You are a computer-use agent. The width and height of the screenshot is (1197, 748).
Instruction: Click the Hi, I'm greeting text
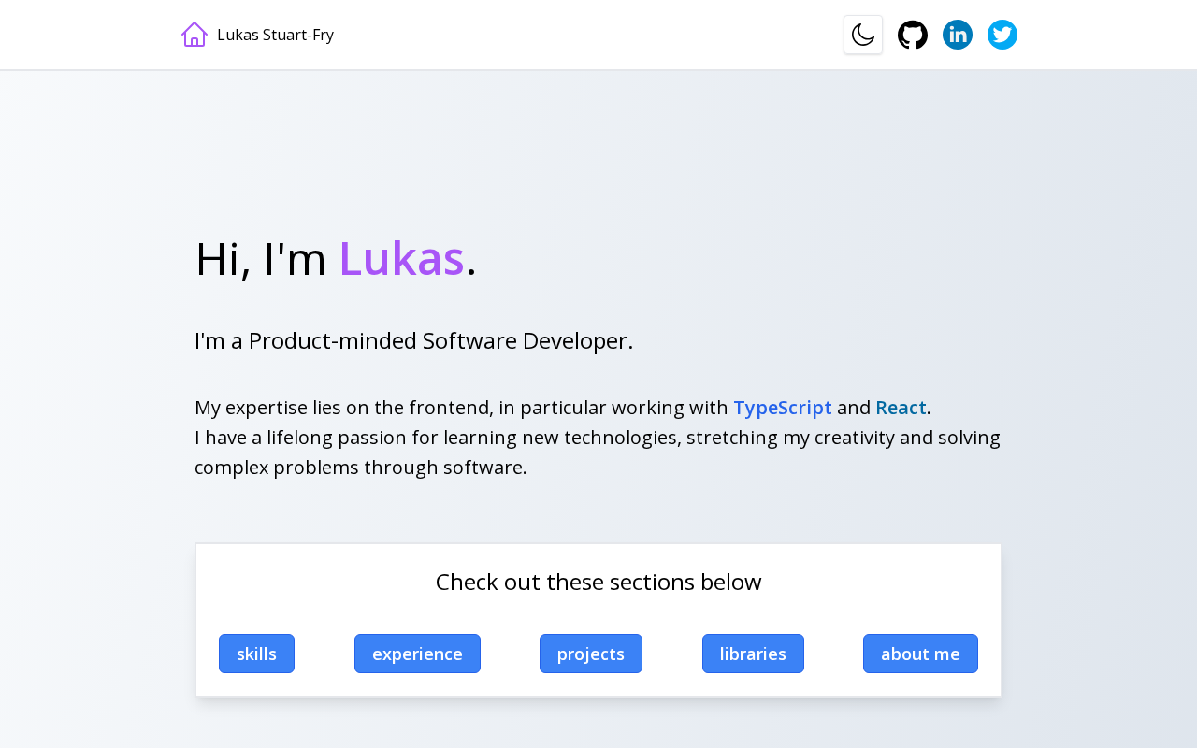point(261,258)
